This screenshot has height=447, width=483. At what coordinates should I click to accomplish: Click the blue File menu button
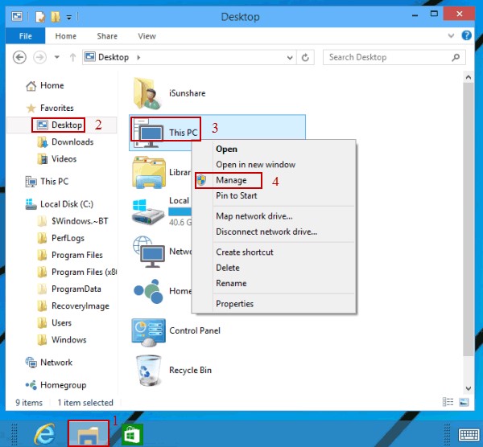pos(26,36)
